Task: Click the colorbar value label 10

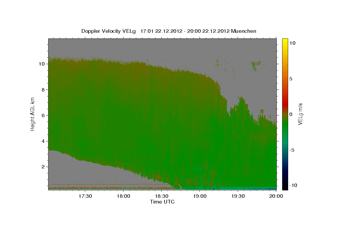Action: coord(292,43)
